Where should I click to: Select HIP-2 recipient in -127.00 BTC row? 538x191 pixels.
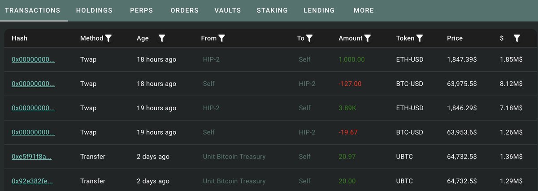(x=307, y=84)
